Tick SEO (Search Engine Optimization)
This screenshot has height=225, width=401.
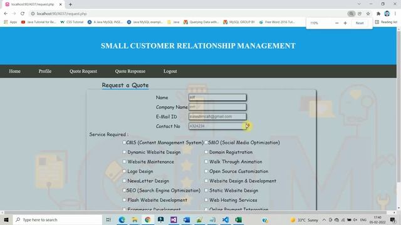click(124, 190)
